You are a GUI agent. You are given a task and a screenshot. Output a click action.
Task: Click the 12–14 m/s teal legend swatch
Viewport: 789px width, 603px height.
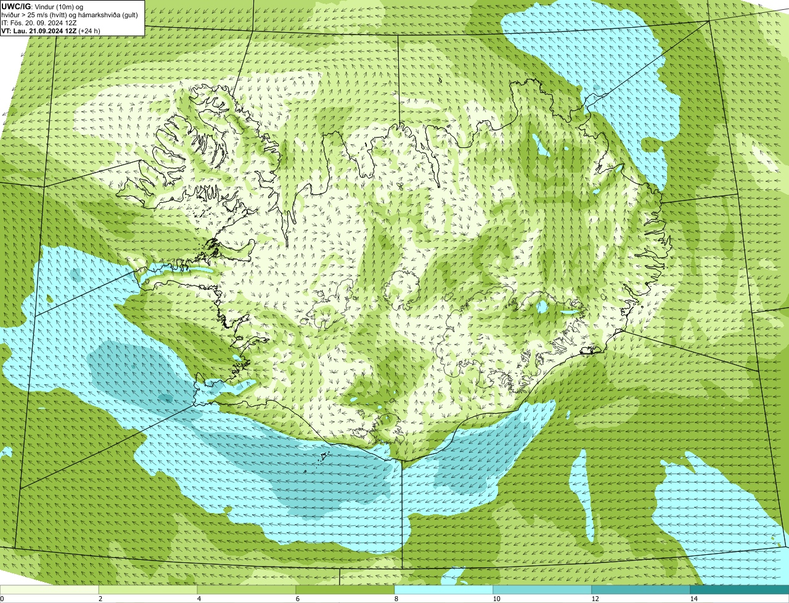641,589
